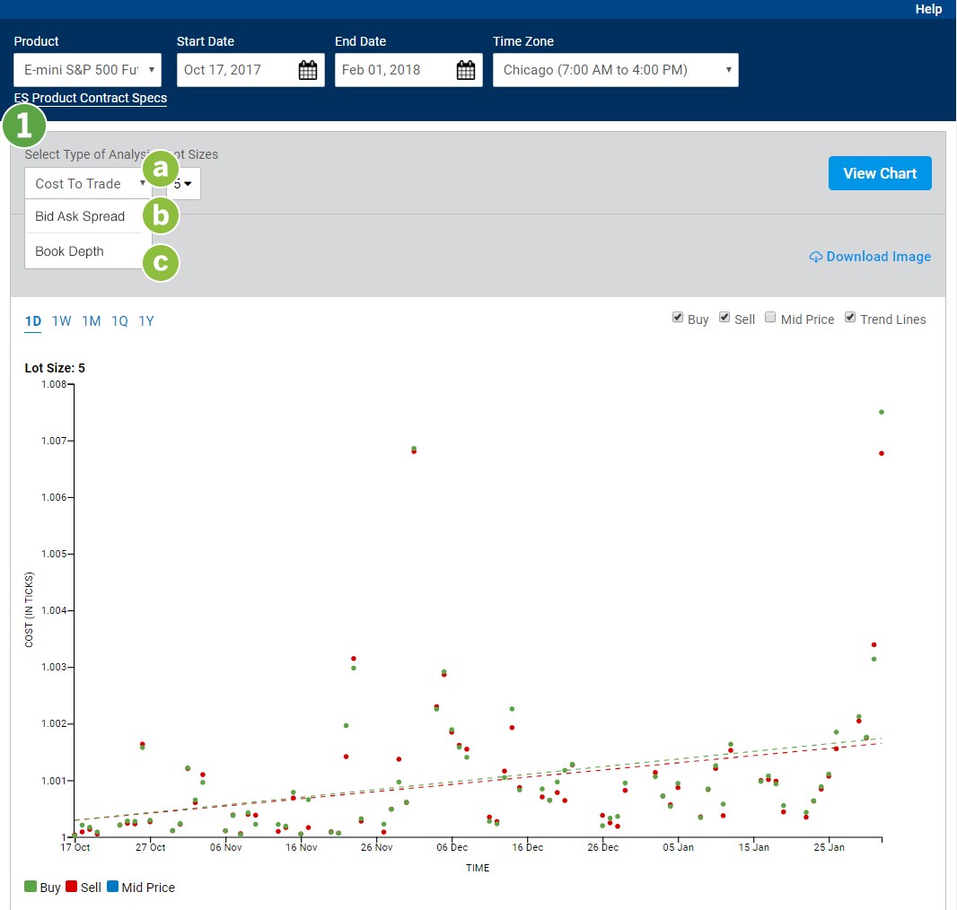Switch to the 1W time range tab
This screenshot has height=910, width=957.
click(61, 321)
